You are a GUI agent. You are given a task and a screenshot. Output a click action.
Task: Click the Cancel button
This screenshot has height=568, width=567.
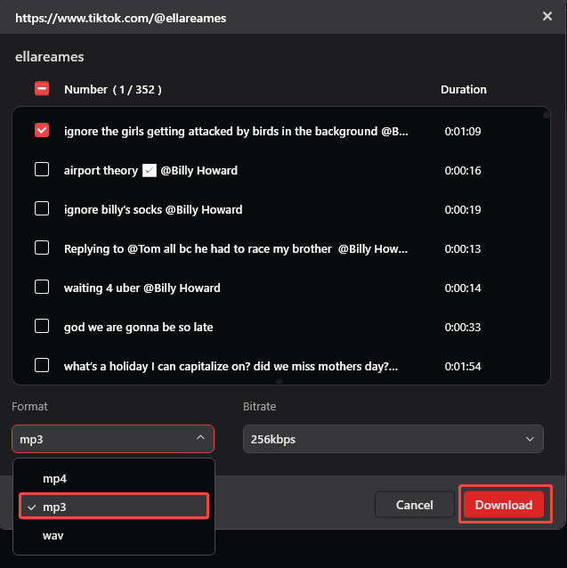pos(414,505)
